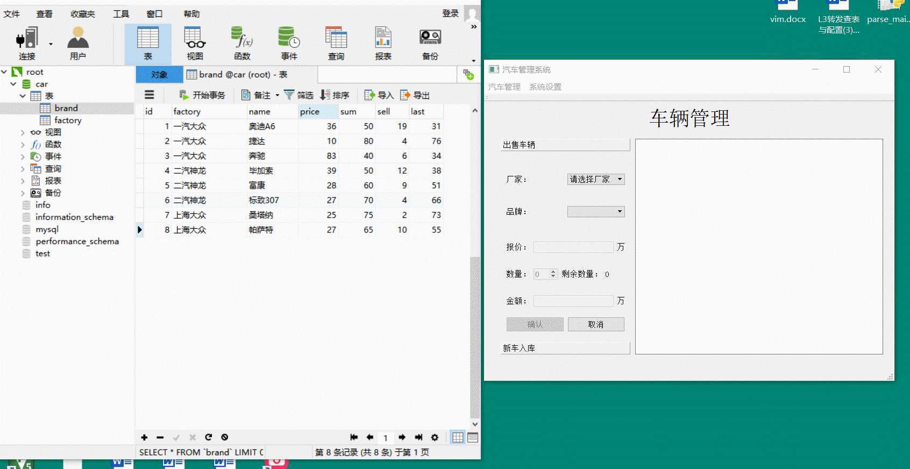
Task: Open the 出售车辆 section
Action: coord(565,145)
